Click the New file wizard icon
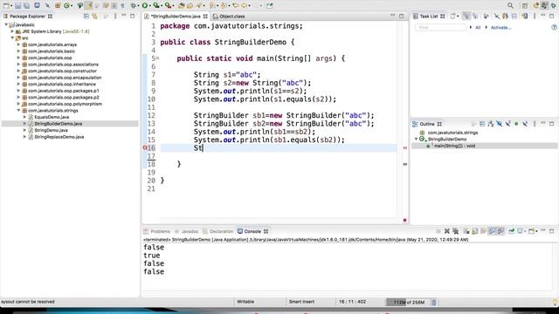This screenshot has width=559, height=314. pos(7,6)
